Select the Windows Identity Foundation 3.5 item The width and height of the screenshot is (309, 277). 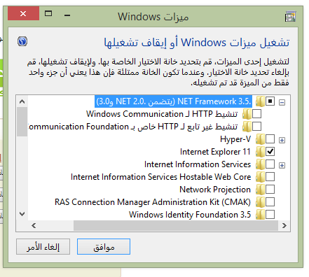[x=190, y=215]
